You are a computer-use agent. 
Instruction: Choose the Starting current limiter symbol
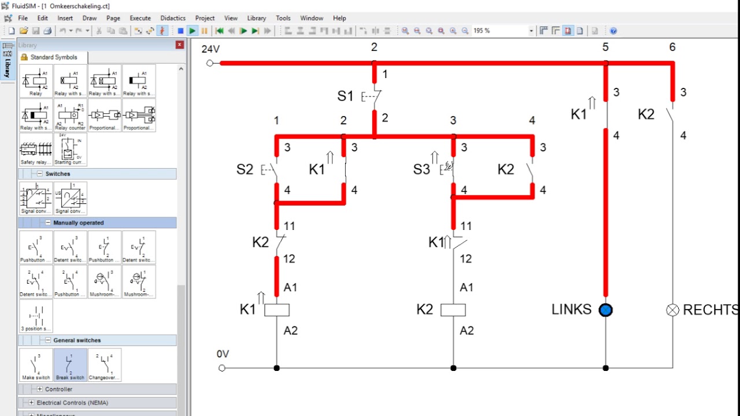point(70,149)
